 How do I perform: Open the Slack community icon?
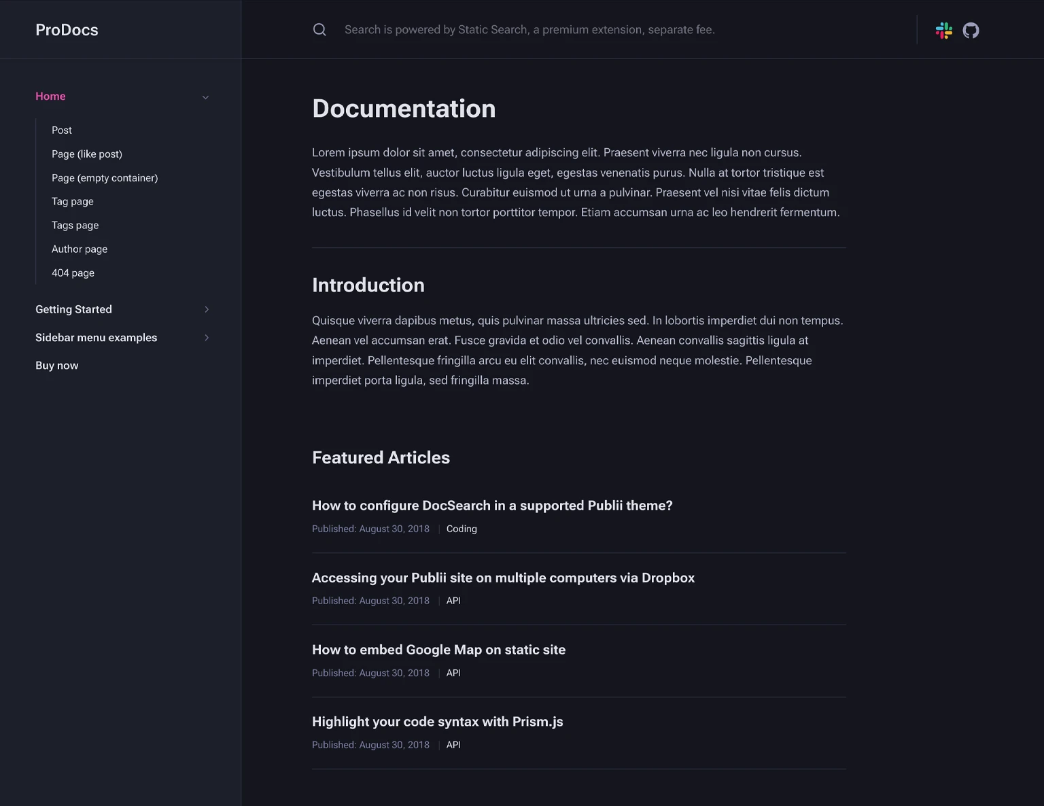943,30
